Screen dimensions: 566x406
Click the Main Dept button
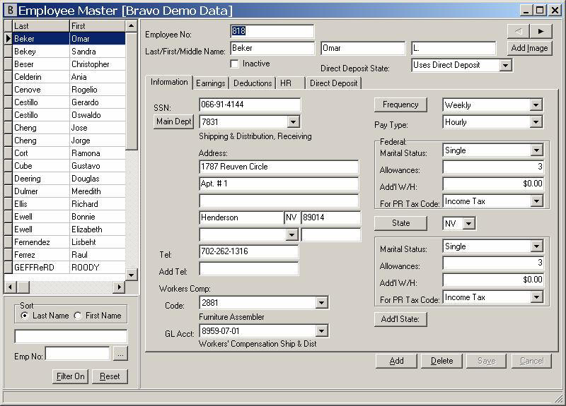(173, 121)
